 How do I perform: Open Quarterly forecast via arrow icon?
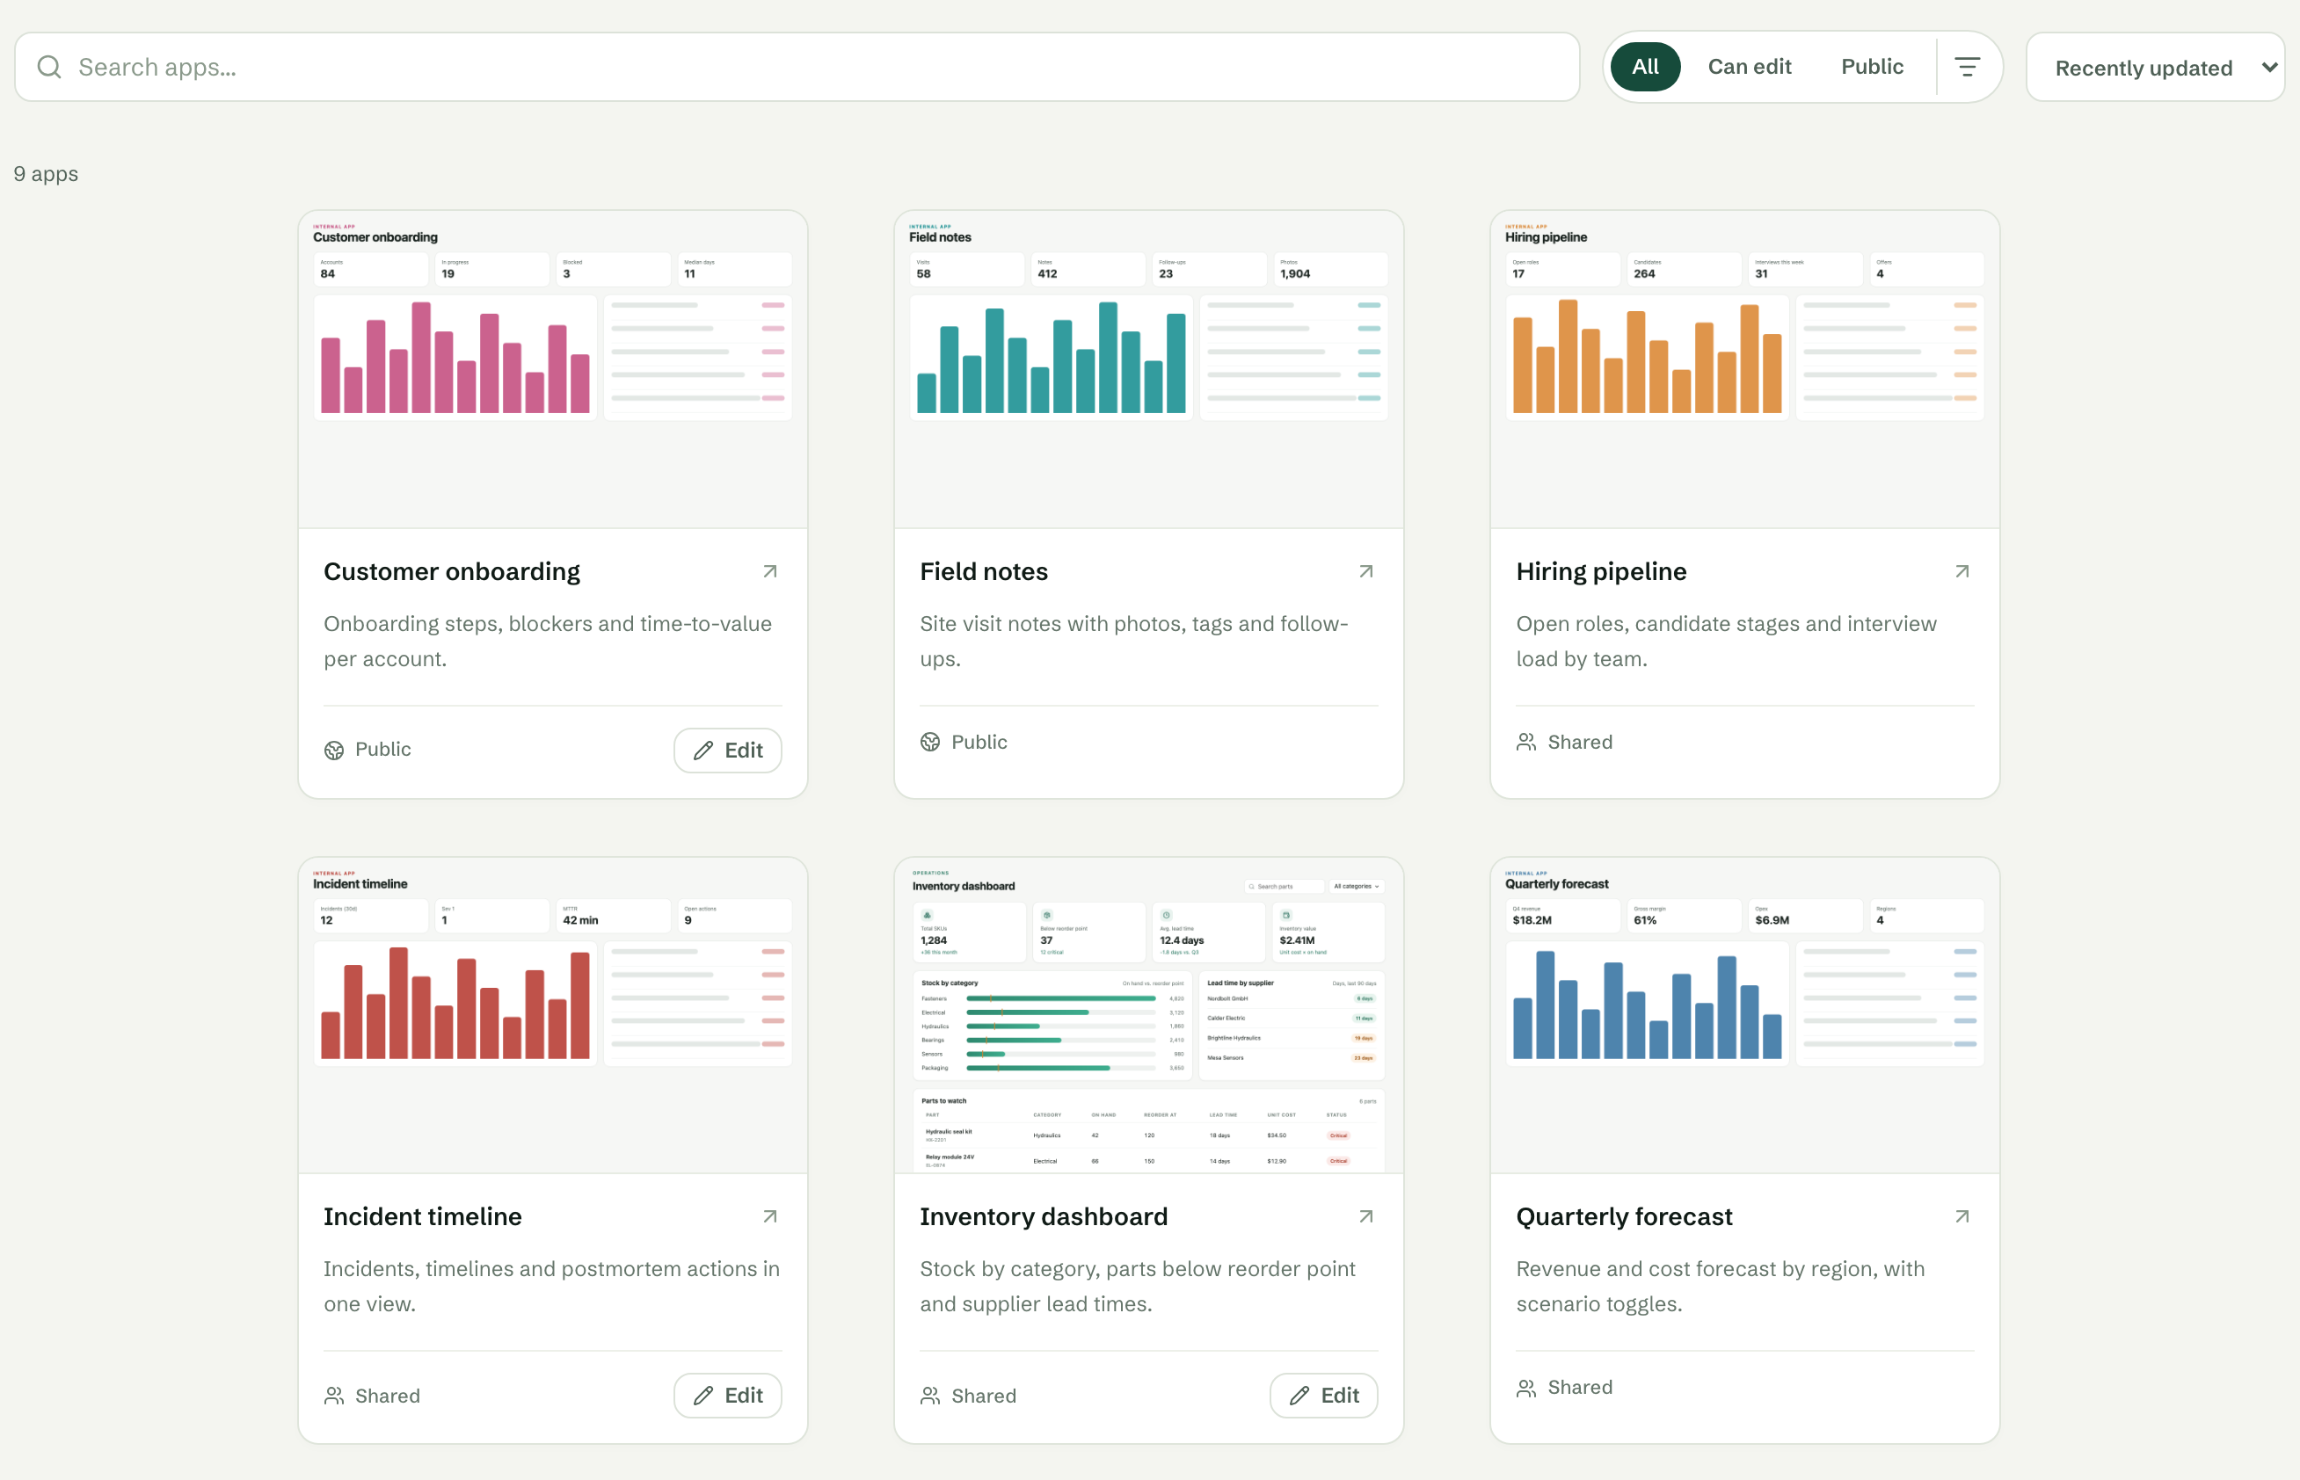(x=1962, y=1216)
